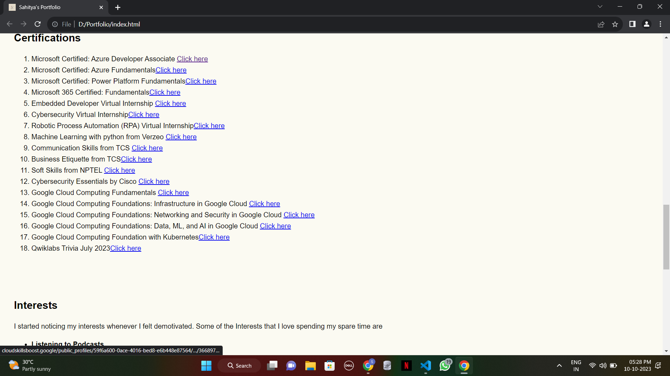Bookmark this page with star icon

[x=615, y=24]
